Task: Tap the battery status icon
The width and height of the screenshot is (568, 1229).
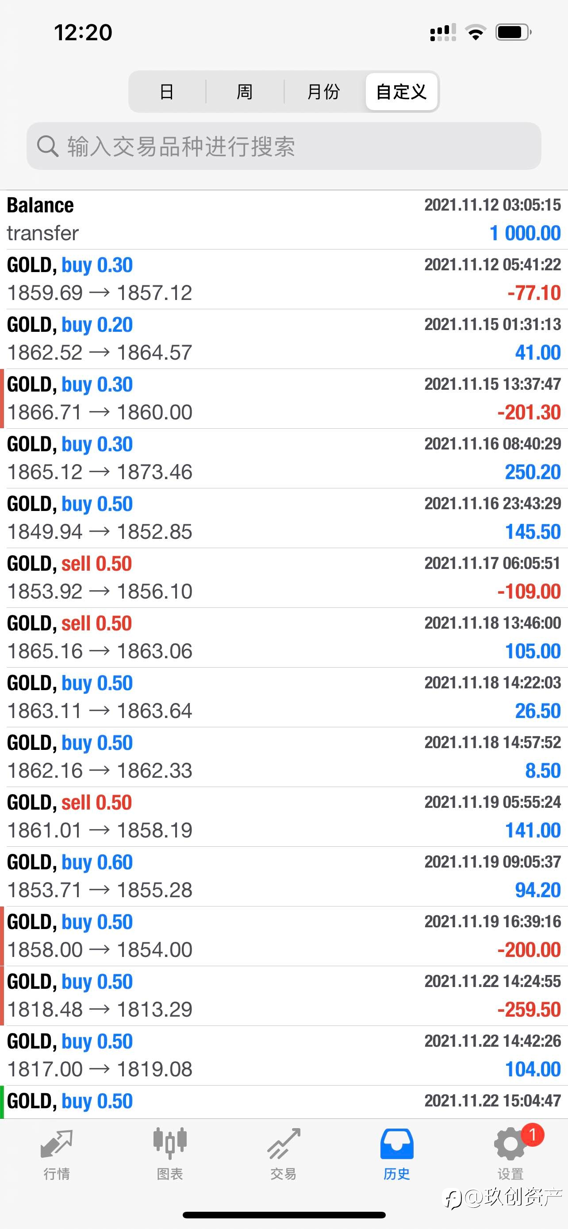Action: point(514,32)
